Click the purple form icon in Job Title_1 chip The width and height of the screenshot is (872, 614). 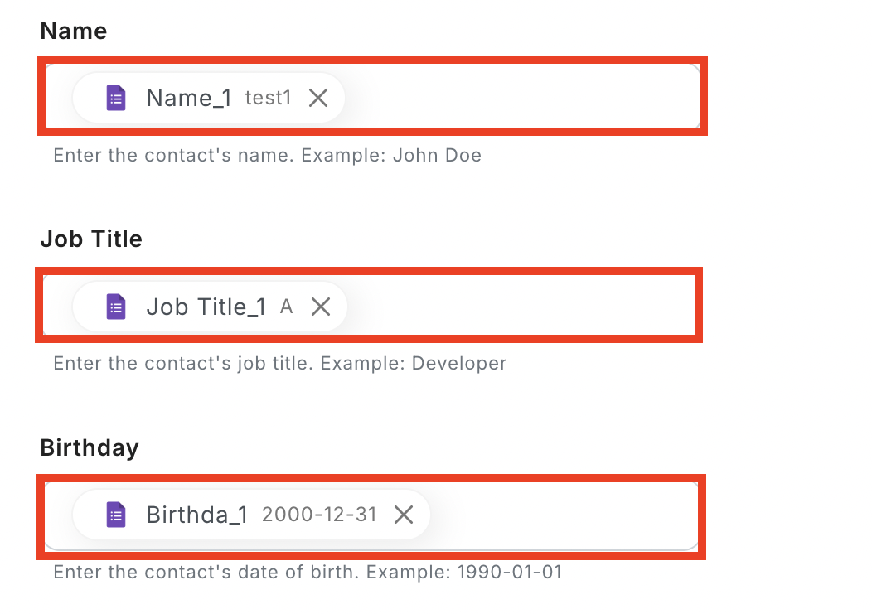tap(116, 307)
